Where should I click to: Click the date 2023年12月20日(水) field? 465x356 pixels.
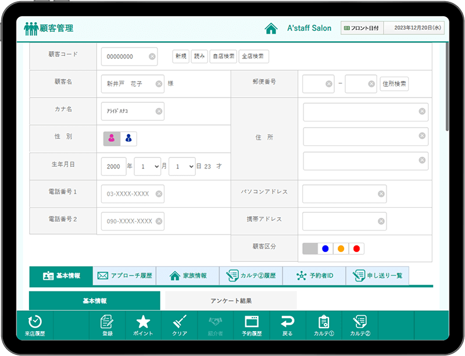click(x=414, y=28)
